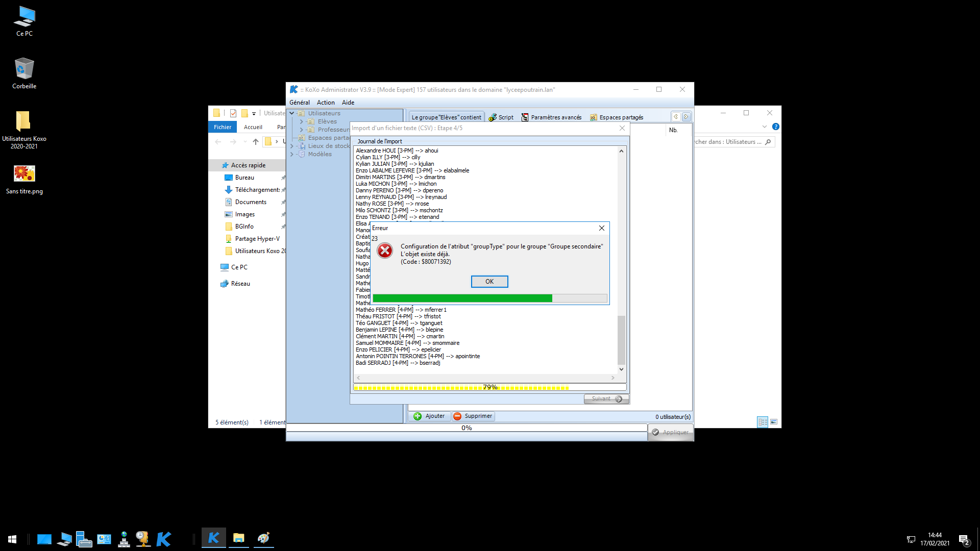Click the Espaces partagés tab icon
The image size is (980, 551).
coord(594,117)
